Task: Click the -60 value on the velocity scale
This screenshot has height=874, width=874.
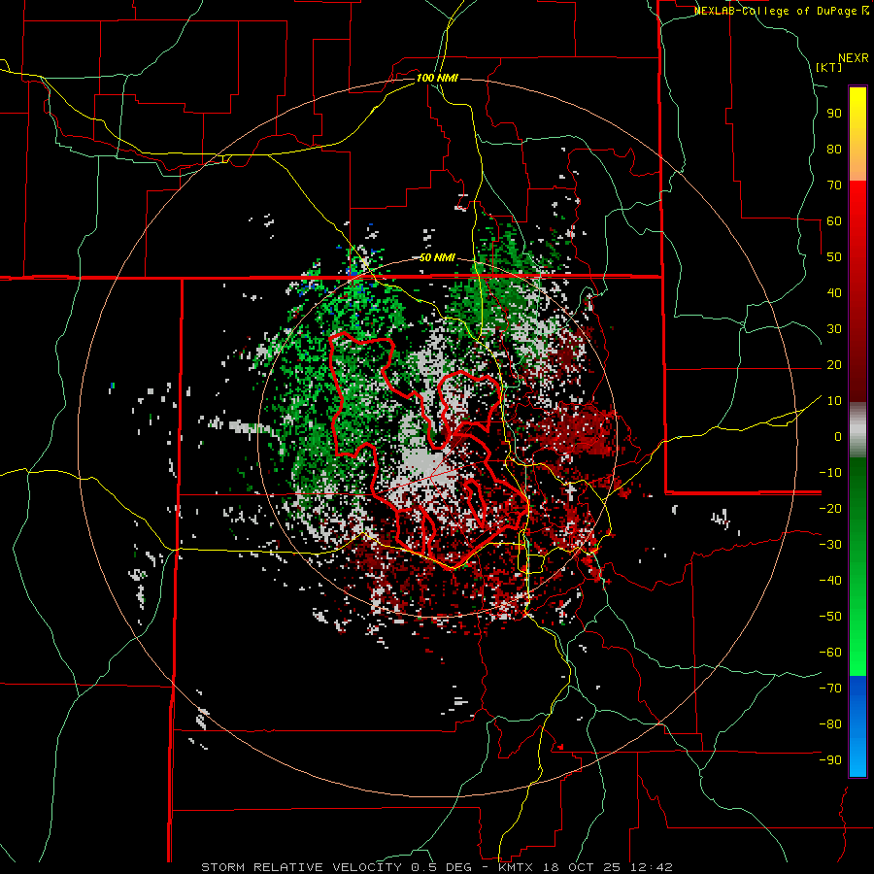Action: [830, 653]
